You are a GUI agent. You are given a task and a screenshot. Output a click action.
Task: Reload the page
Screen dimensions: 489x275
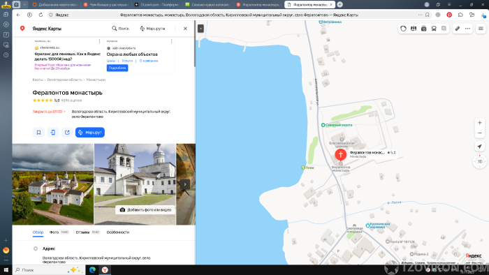click(41, 15)
